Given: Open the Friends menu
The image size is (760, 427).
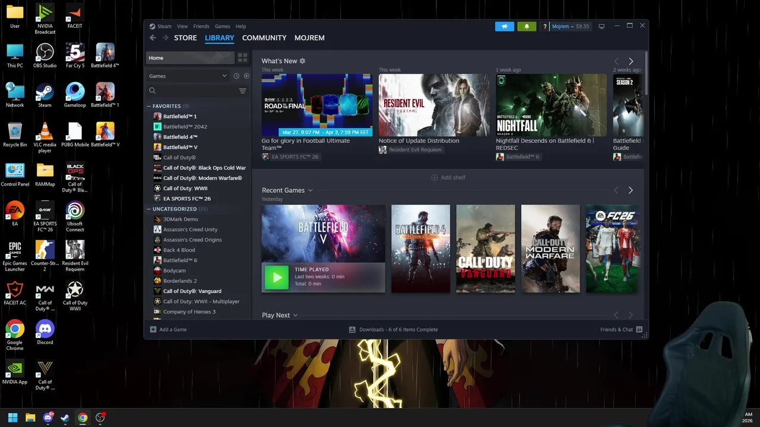Looking at the screenshot, I should point(201,26).
